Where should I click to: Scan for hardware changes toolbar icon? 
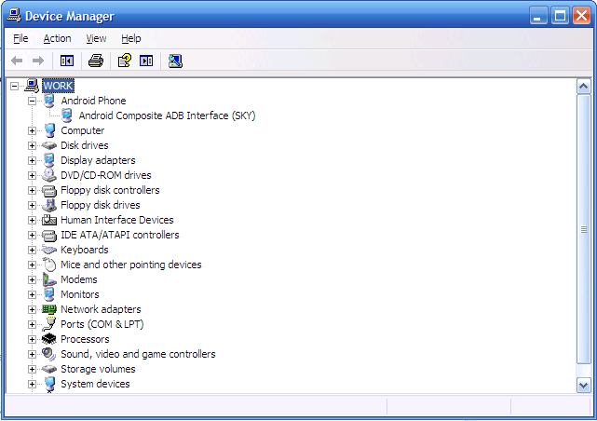pyautogui.click(x=175, y=61)
